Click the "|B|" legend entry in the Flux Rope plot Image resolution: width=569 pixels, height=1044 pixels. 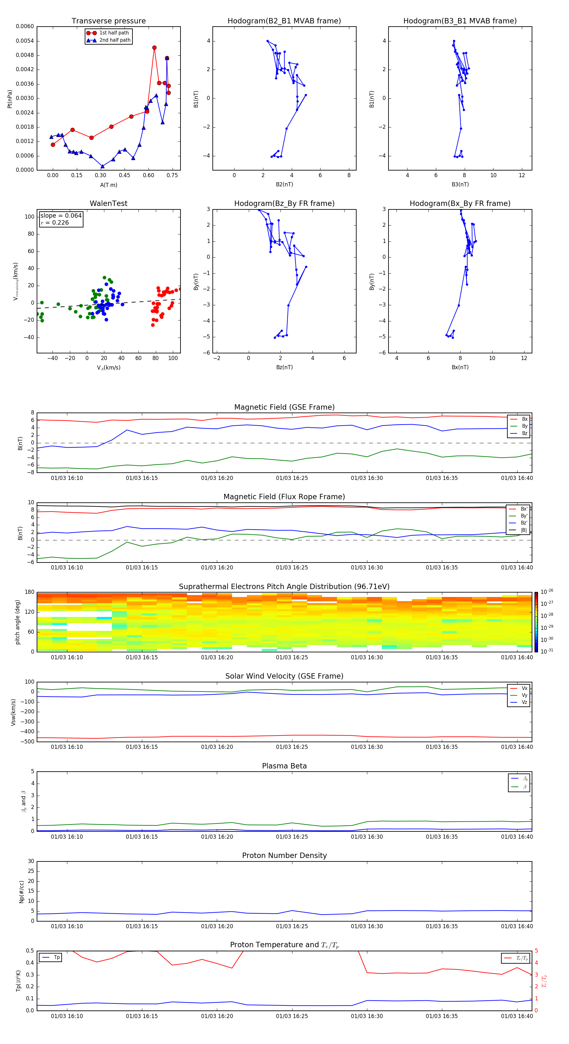click(518, 531)
